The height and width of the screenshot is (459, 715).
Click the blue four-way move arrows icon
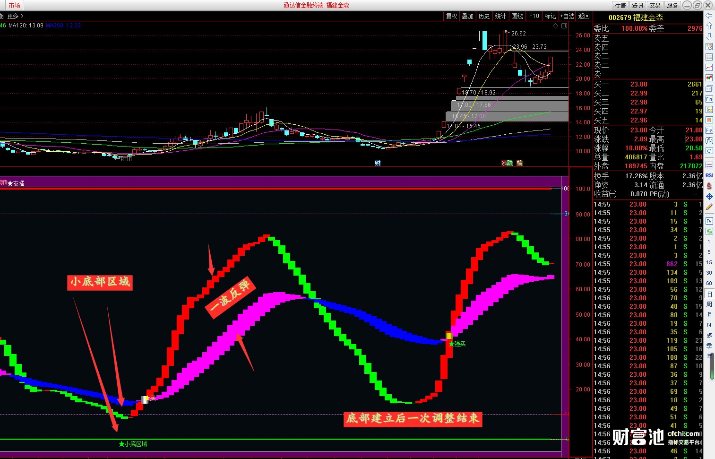[x=709, y=196]
